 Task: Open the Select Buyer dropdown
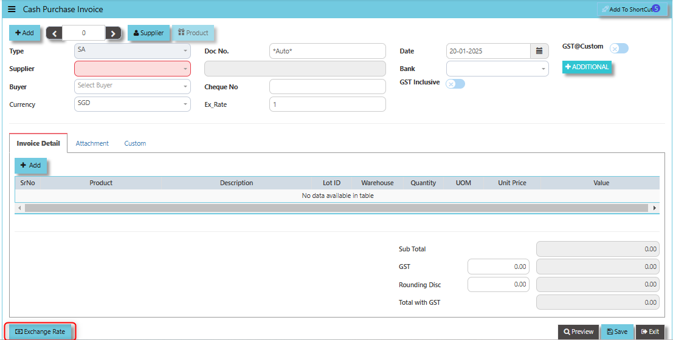pyautogui.click(x=132, y=86)
